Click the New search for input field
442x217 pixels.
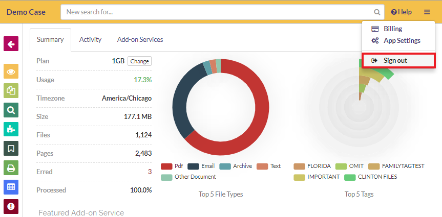(218, 12)
